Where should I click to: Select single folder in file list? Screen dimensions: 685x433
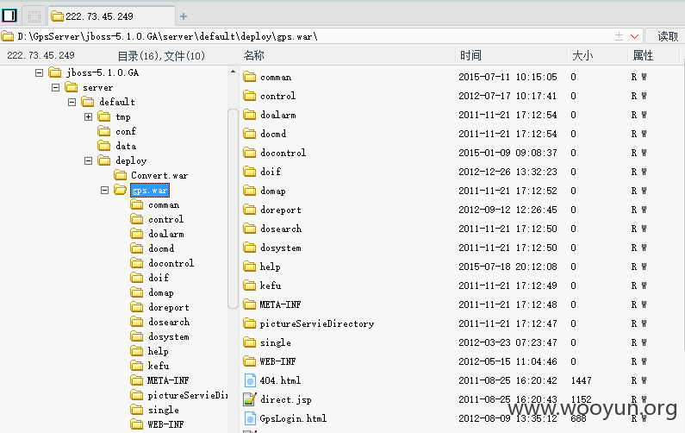tap(275, 342)
